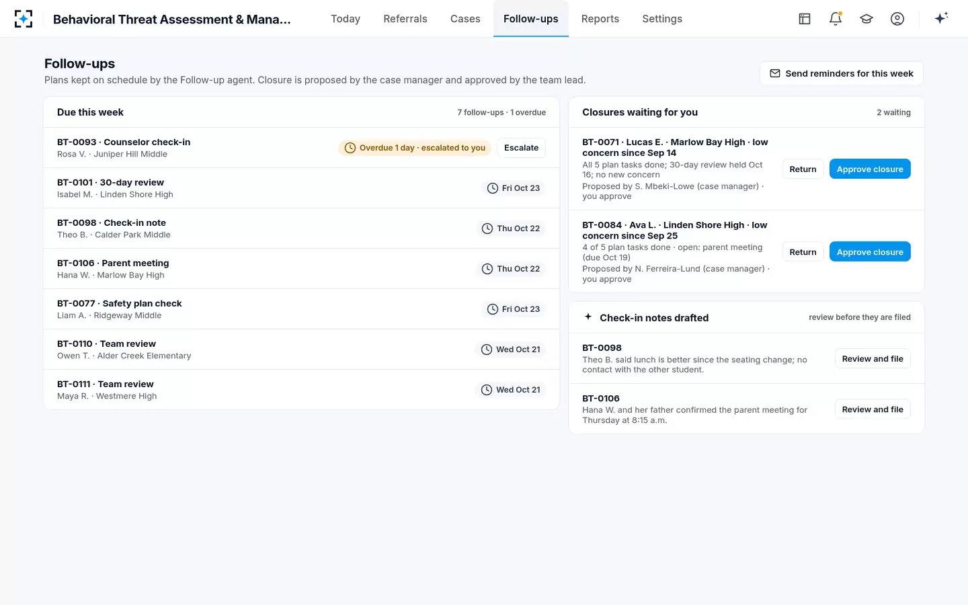Switch to the Today tab
Viewport: 968px width, 605px height.
(x=346, y=19)
